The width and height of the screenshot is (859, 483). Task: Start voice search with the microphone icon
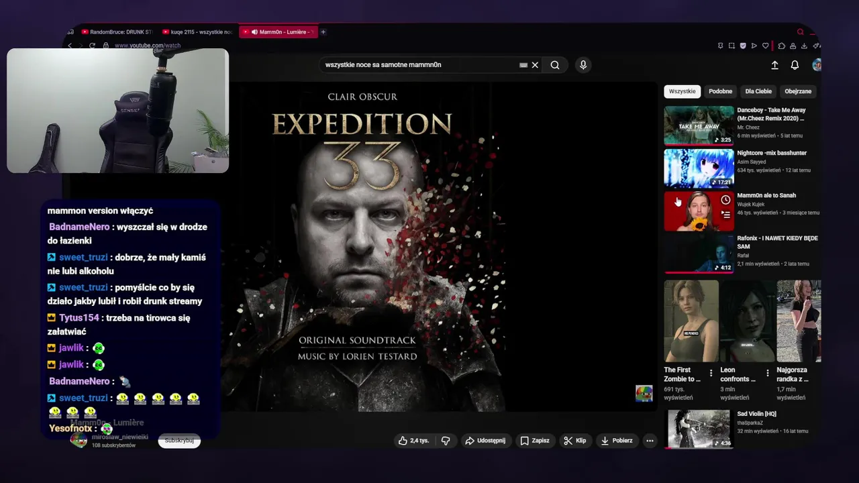click(x=583, y=65)
